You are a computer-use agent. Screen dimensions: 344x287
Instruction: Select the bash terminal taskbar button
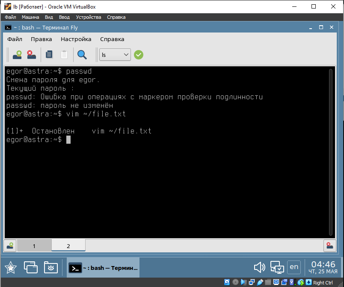click(x=103, y=268)
